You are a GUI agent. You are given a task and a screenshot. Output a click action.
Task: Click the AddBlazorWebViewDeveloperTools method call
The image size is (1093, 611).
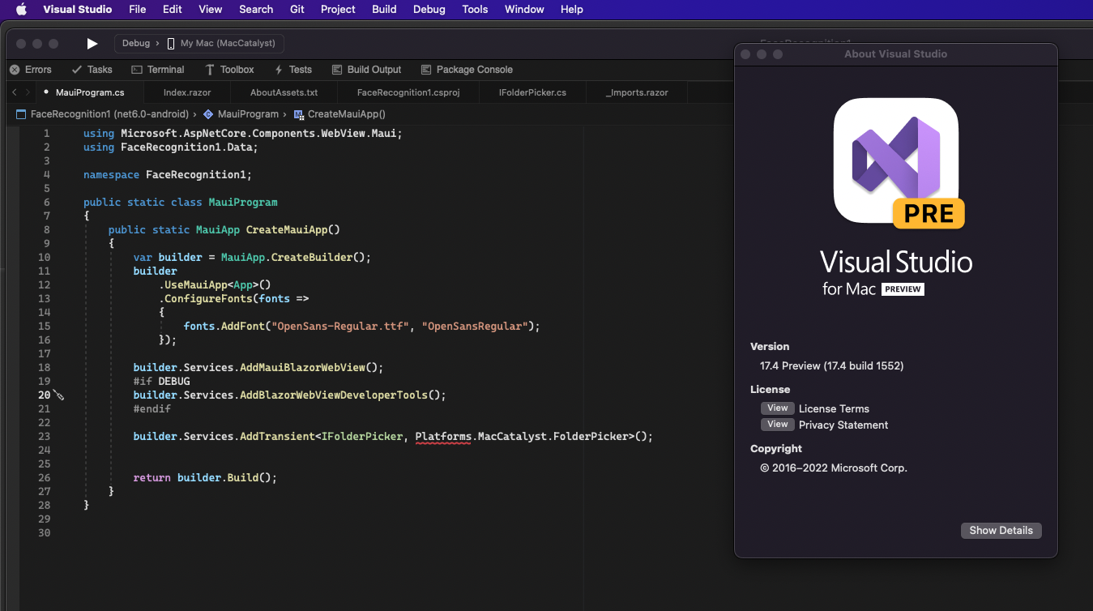point(333,395)
